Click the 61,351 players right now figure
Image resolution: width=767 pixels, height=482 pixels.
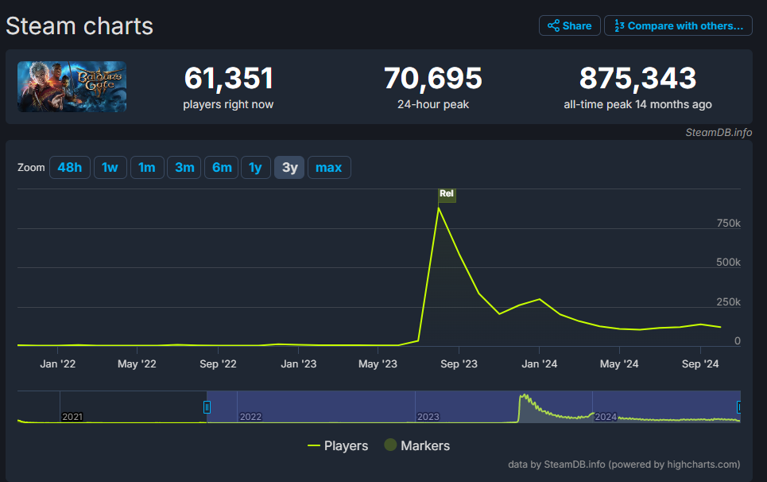pyautogui.click(x=228, y=78)
